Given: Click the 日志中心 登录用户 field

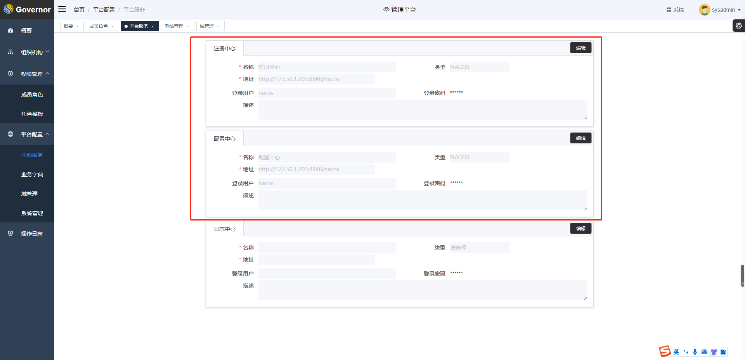Looking at the screenshot, I should tap(327, 274).
